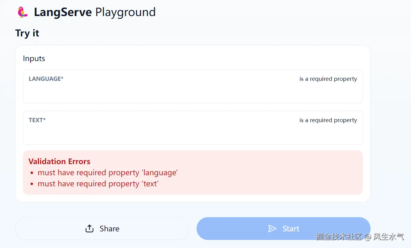Click 'is a required property' beside LANGUAGE
This screenshot has width=411, height=248.
coord(328,79)
